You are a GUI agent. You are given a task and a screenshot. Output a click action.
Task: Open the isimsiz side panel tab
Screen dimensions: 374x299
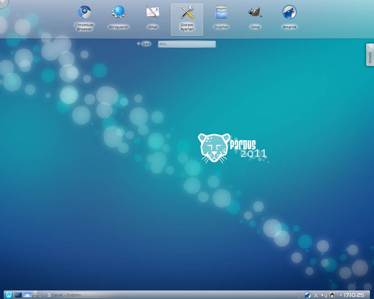[370, 54]
